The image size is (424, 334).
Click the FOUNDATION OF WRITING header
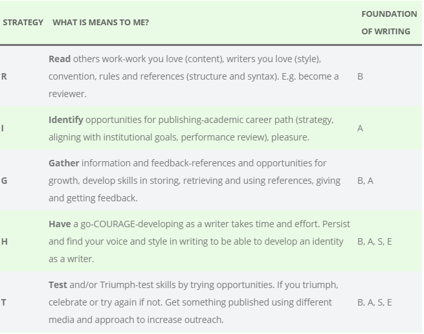tap(388, 23)
